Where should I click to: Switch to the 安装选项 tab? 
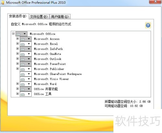pos(18,16)
